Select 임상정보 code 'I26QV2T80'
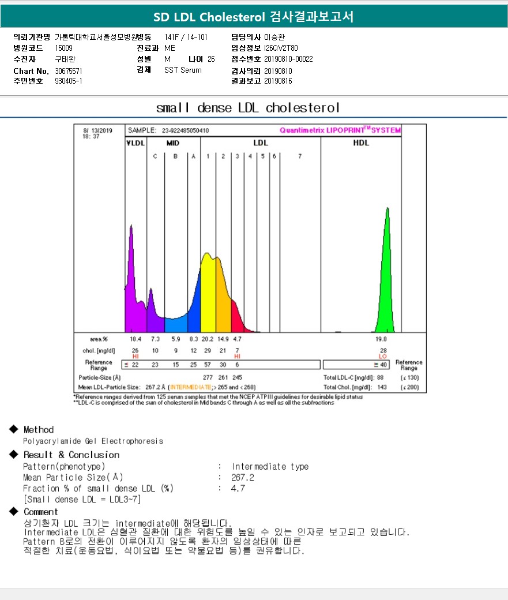Screen dimensions: 508x600 point(281,48)
